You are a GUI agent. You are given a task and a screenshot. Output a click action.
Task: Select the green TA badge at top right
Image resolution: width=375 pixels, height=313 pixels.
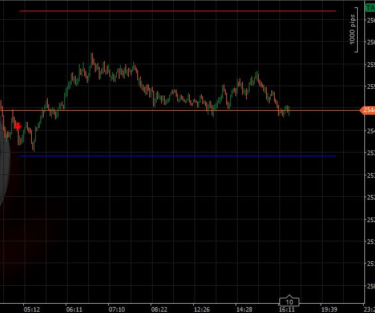(370, 8)
